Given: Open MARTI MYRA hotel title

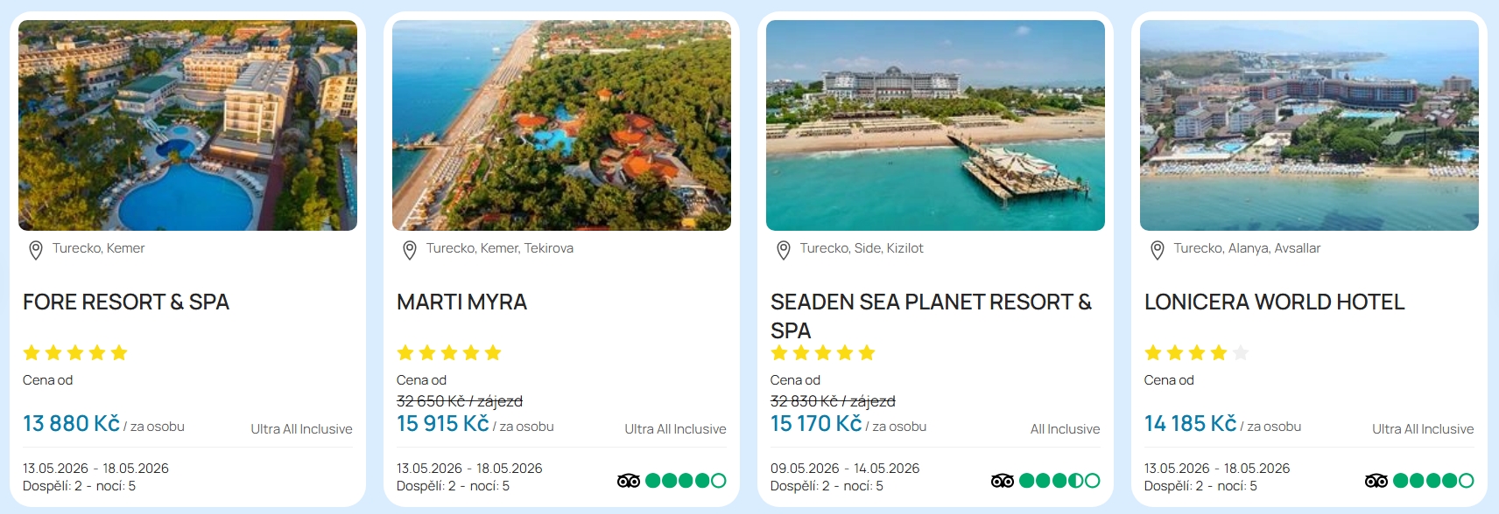Looking at the screenshot, I should 461,302.
